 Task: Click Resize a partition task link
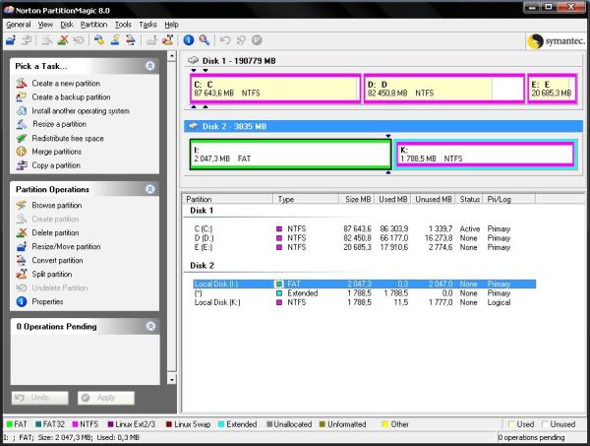[59, 124]
